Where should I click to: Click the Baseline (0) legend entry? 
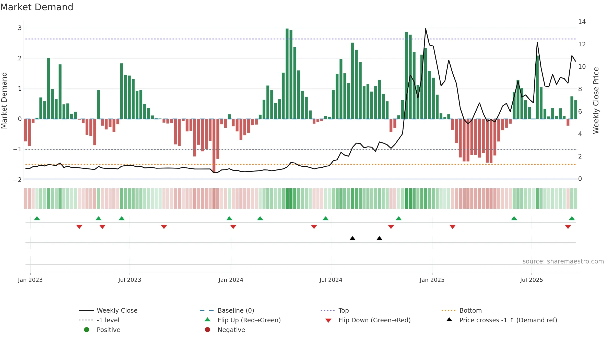point(227,310)
